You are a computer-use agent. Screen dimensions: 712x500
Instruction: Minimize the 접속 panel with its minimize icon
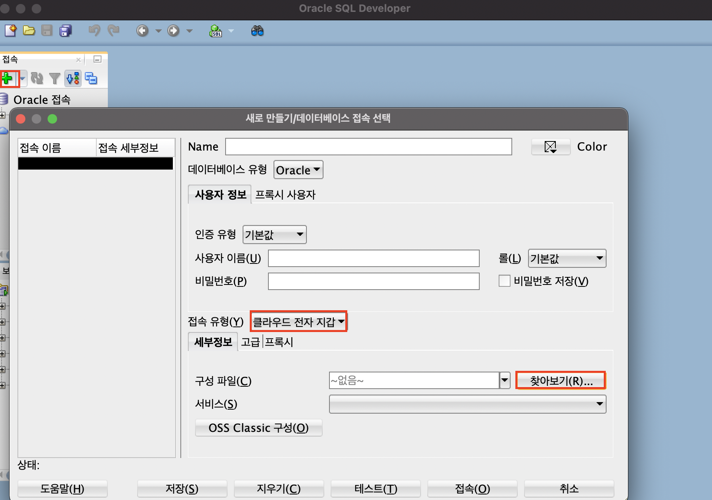pos(98,59)
